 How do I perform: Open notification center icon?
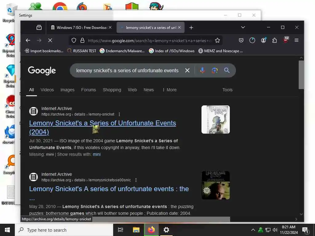click(x=305, y=230)
